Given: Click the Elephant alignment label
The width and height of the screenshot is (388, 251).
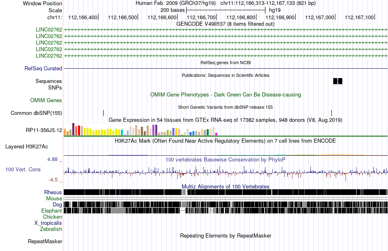Looking at the screenshot, I should point(51,211).
